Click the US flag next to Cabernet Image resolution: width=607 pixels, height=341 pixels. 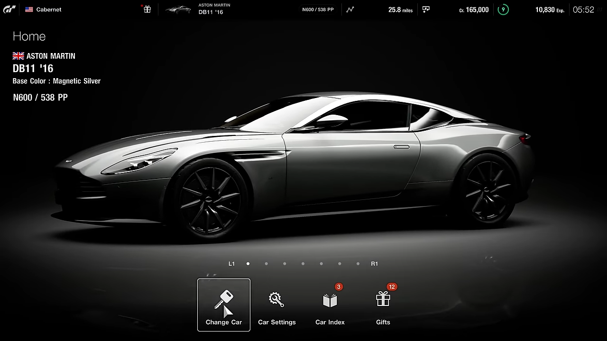[x=29, y=9]
